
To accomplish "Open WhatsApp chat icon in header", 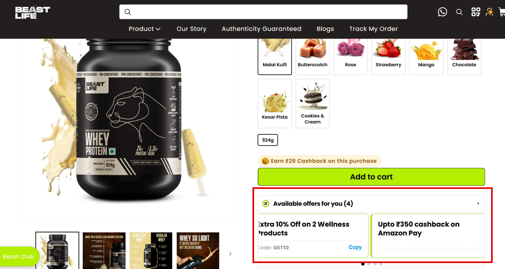I will [x=443, y=12].
